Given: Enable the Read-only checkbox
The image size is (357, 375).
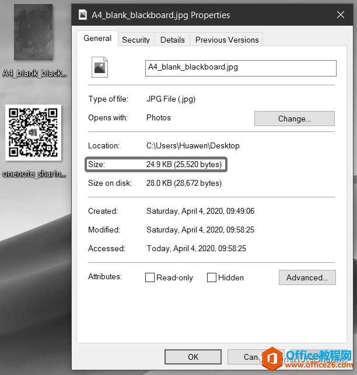Looking at the screenshot, I should coord(150,277).
